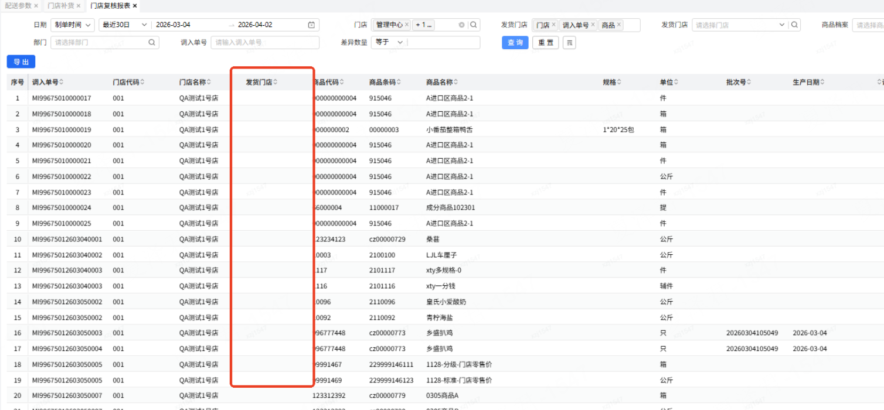Click search icon next to 发货门店 dropdown
Viewport: 884px width, 410px height.
tap(794, 25)
